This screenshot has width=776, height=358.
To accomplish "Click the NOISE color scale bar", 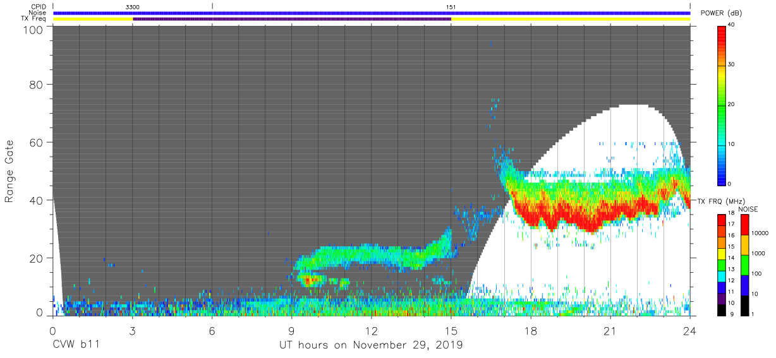I will 744,265.
